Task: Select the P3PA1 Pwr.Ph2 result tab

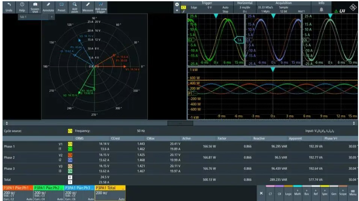Action: pyautogui.click(x=49, y=193)
